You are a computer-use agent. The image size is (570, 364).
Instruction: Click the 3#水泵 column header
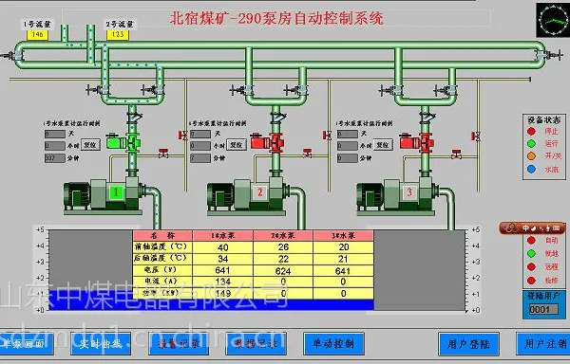pyautogui.click(x=343, y=236)
